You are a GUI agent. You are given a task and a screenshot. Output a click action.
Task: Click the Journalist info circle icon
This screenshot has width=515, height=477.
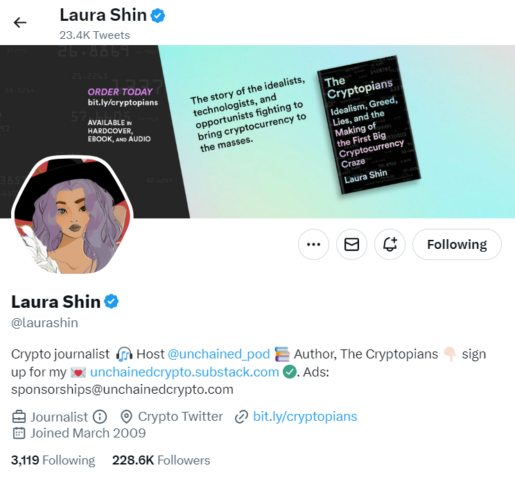click(100, 417)
